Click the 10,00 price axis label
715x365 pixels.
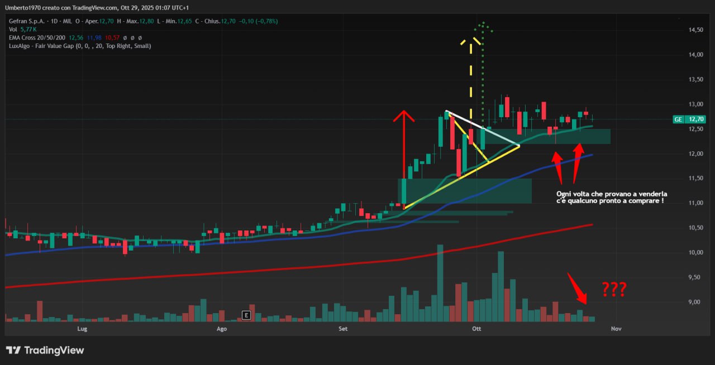[695, 253]
